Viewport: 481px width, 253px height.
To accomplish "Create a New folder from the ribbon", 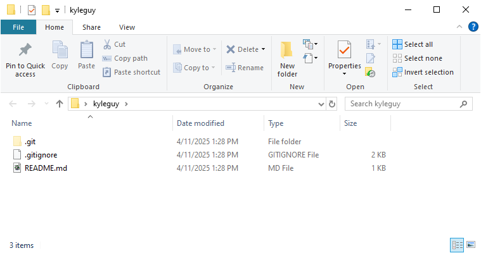I will [x=287, y=58].
